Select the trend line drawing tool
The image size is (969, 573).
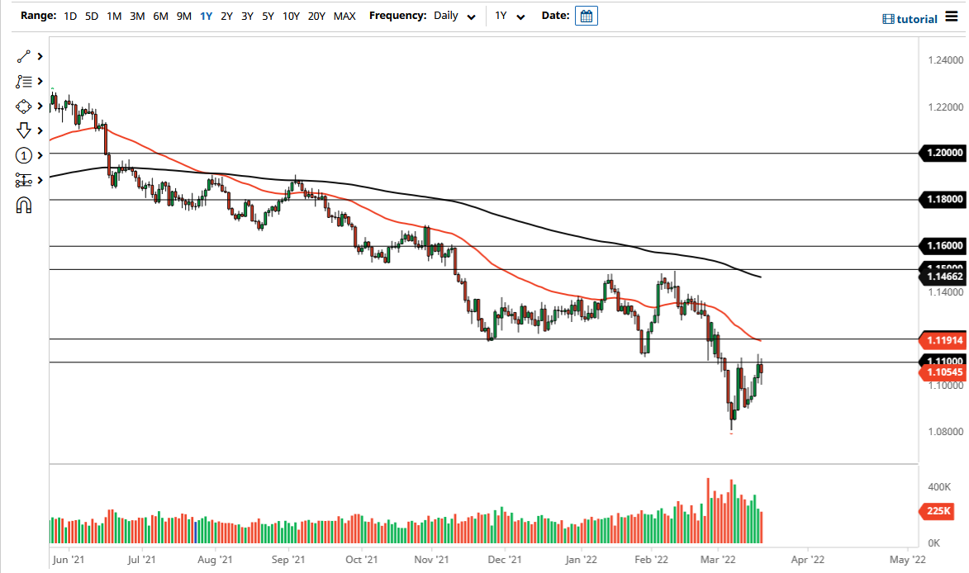(x=22, y=56)
